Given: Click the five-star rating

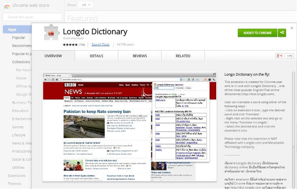Looking at the screenshot, I should [x=70, y=45].
